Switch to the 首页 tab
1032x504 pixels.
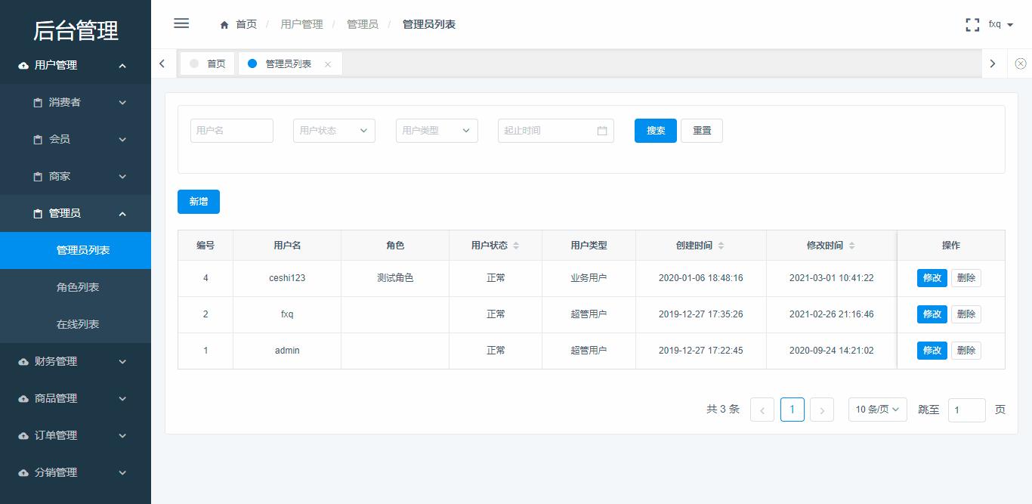click(213, 63)
